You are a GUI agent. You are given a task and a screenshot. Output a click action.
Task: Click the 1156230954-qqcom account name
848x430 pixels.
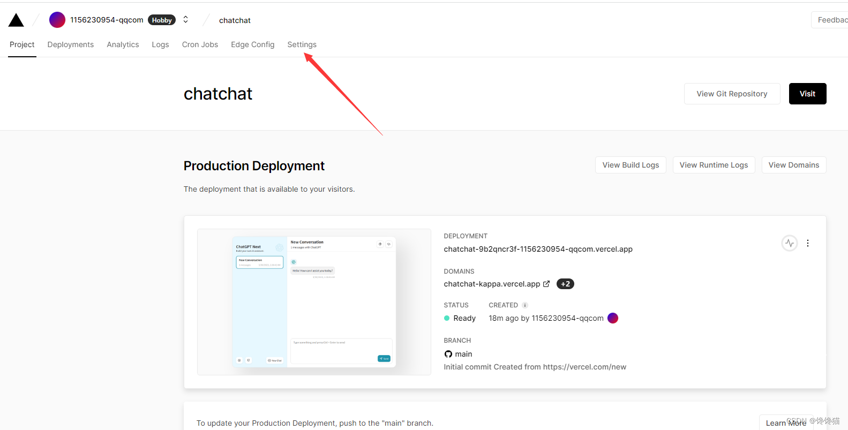click(x=107, y=20)
